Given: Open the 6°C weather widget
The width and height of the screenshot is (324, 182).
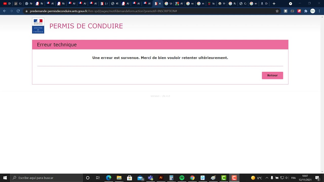Looking at the screenshot, I should [x=256, y=178].
